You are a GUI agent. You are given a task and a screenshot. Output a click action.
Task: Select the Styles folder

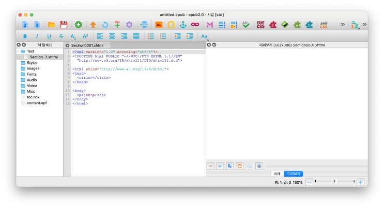[32, 63]
